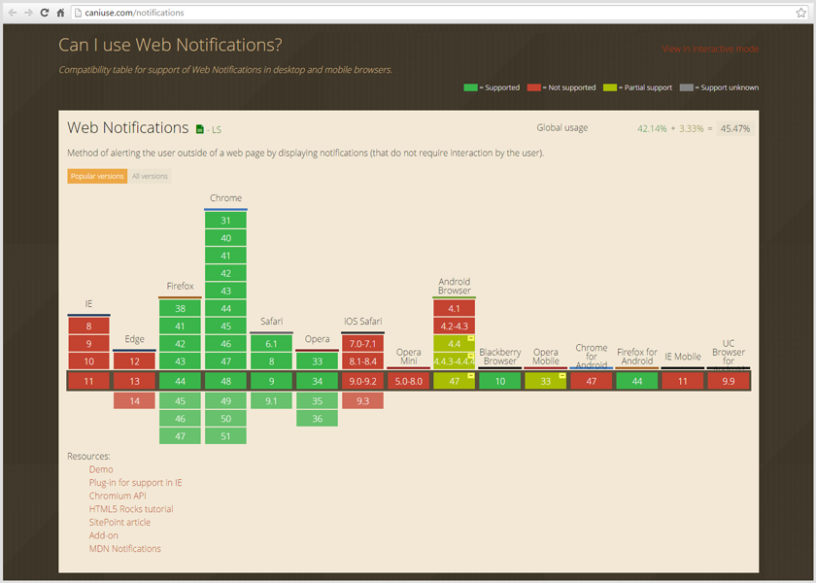Click the green Supported legend swatch
Screen dimensions: 816x583
coord(470,87)
